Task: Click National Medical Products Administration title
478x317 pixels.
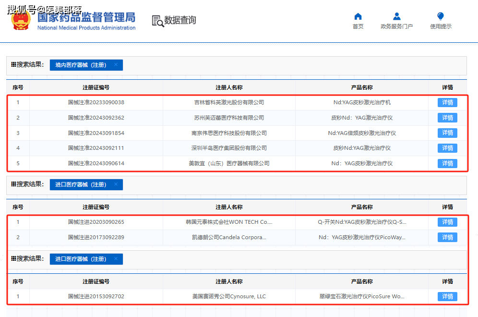Action: [86, 28]
